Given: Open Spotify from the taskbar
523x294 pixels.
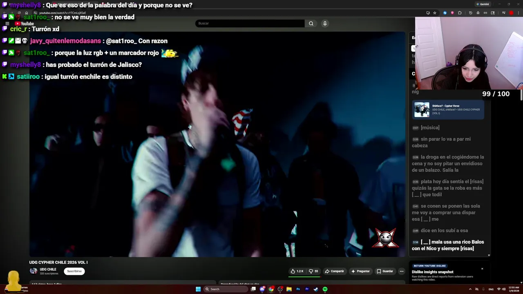Looking at the screenshot, I should (325, 289).
